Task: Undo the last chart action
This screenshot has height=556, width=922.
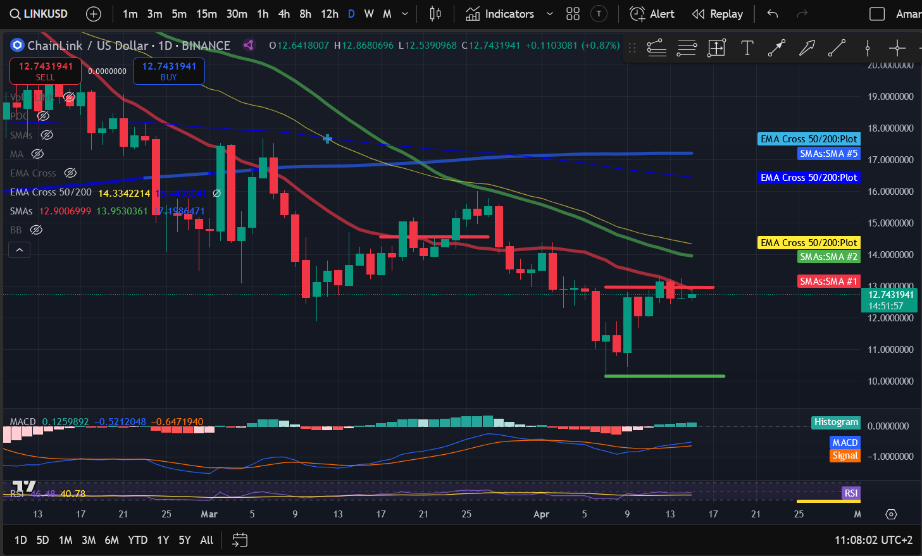Action: (772, 14)
